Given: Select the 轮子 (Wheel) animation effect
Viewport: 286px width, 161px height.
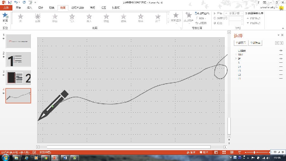Looking at the screenshot, I should (158, 18).
